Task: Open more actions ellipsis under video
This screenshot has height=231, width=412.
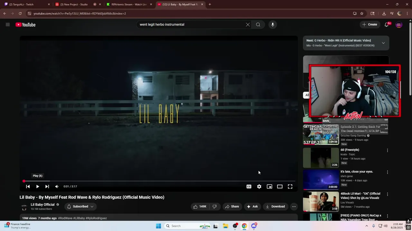Action: point(294,207)
